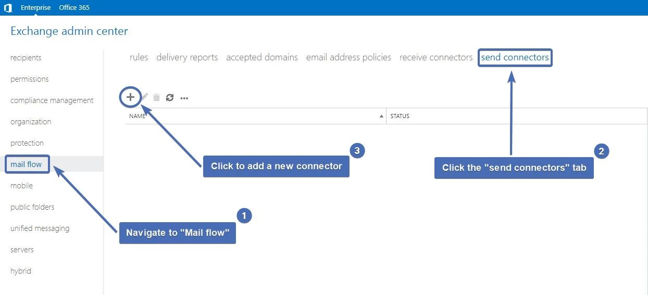Click the NAME column header

[x=255, y=116]
